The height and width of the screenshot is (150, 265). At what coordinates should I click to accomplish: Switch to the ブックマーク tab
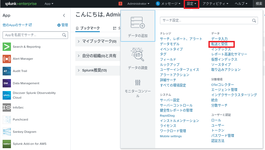(88, 28)
